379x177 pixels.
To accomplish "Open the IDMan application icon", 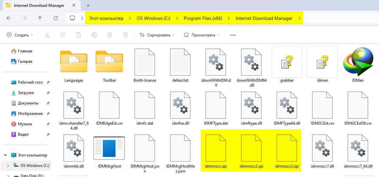I will click(358, 62).
